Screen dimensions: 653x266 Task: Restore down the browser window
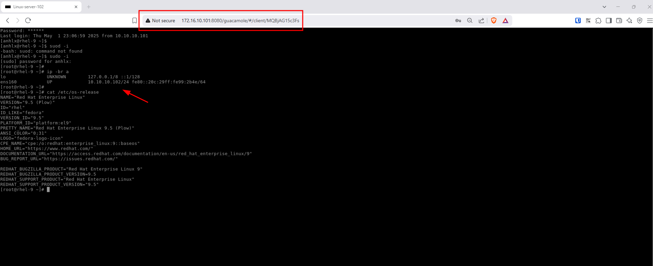(634, 7)
